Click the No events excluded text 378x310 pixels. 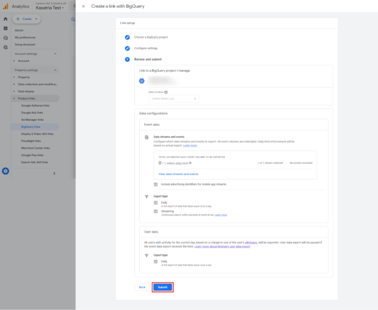[x=301, y=163]
